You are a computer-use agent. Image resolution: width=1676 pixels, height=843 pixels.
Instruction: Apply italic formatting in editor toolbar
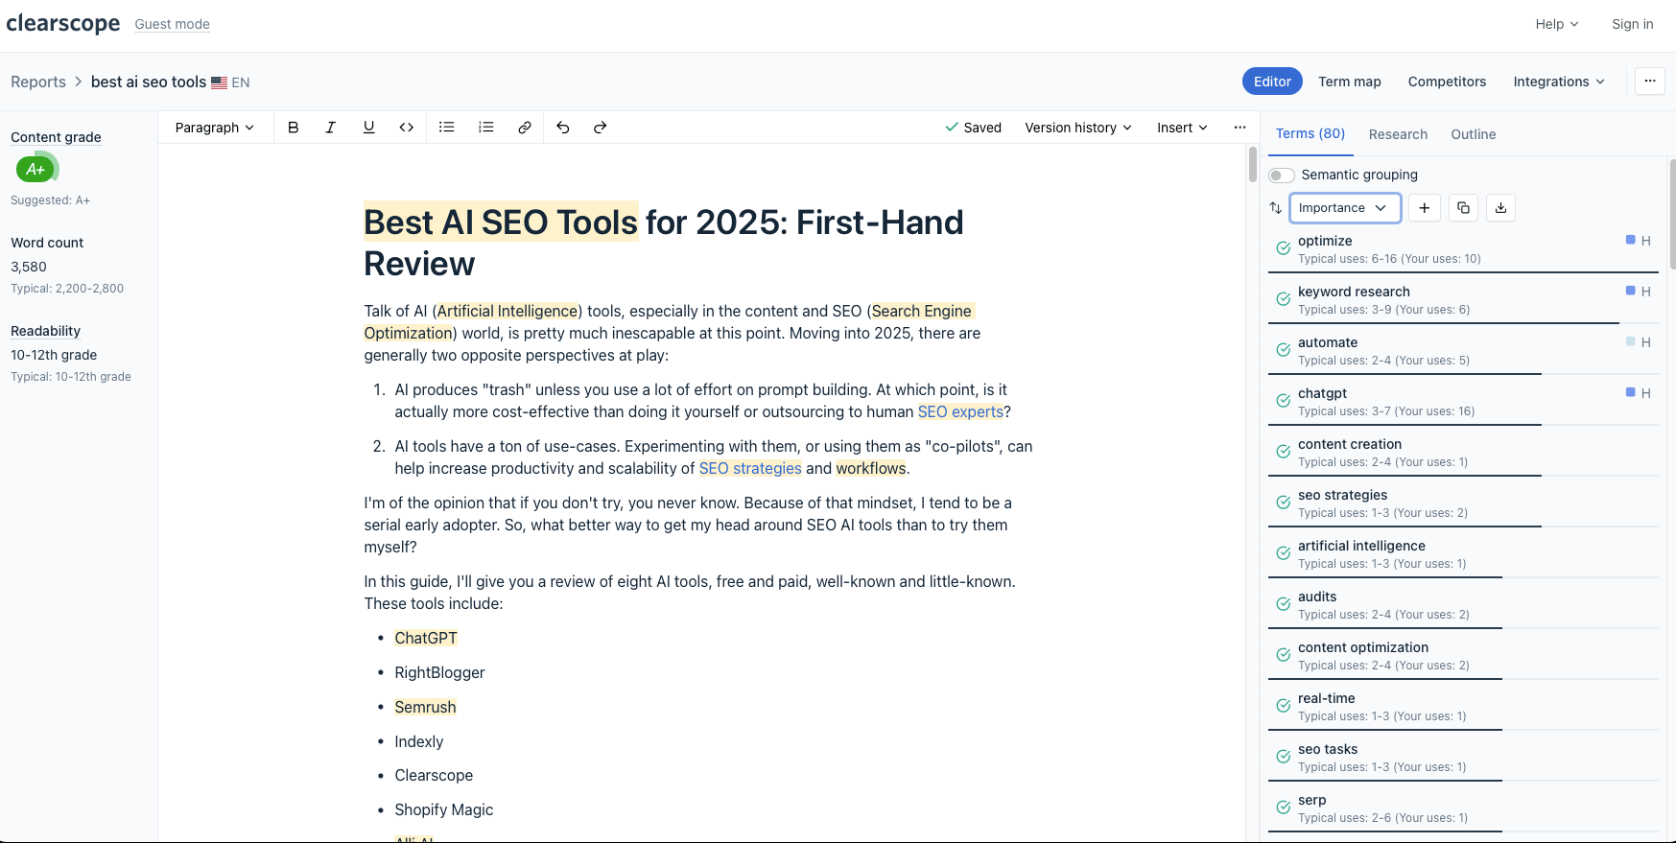coord(331,128)
